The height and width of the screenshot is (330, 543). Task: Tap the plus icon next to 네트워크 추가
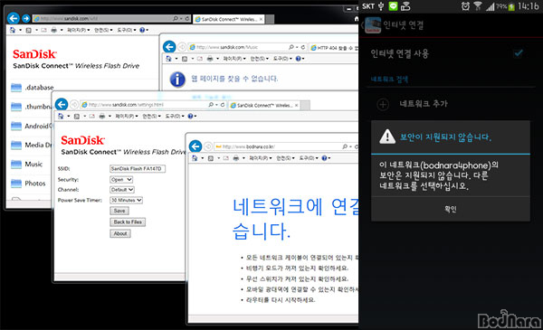coord(383,104)
